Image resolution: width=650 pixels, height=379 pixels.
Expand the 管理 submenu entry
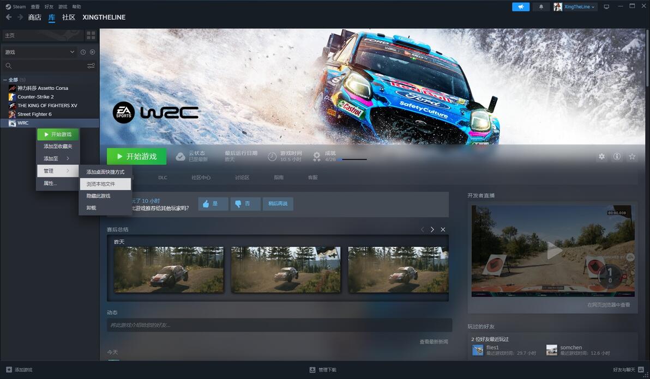click(x=58, y=171)
